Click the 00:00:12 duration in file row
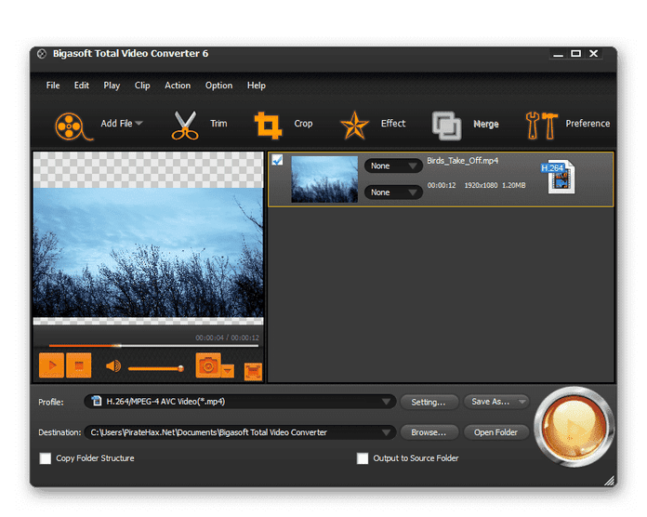The width and height of the screenshot is (647, 517). pos(442,185)
